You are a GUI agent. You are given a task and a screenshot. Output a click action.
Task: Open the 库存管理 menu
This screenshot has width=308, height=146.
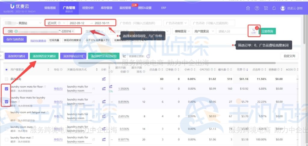click(106, 8)
